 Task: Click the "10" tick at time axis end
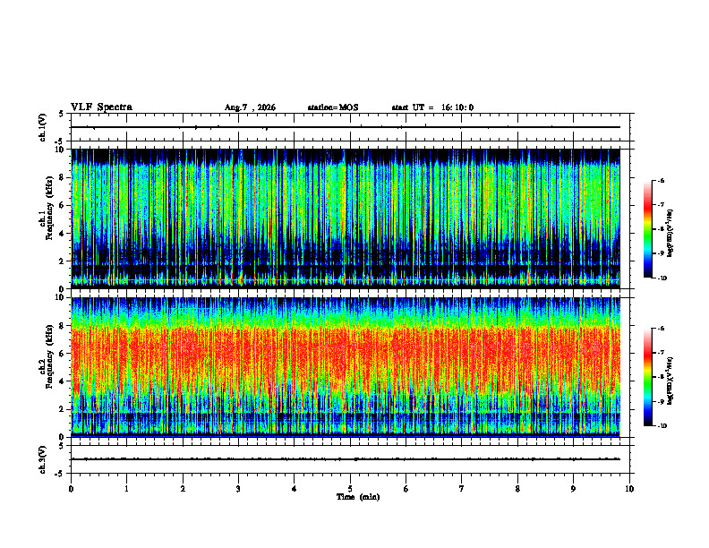pyautogui.click(x=629, y=489)
